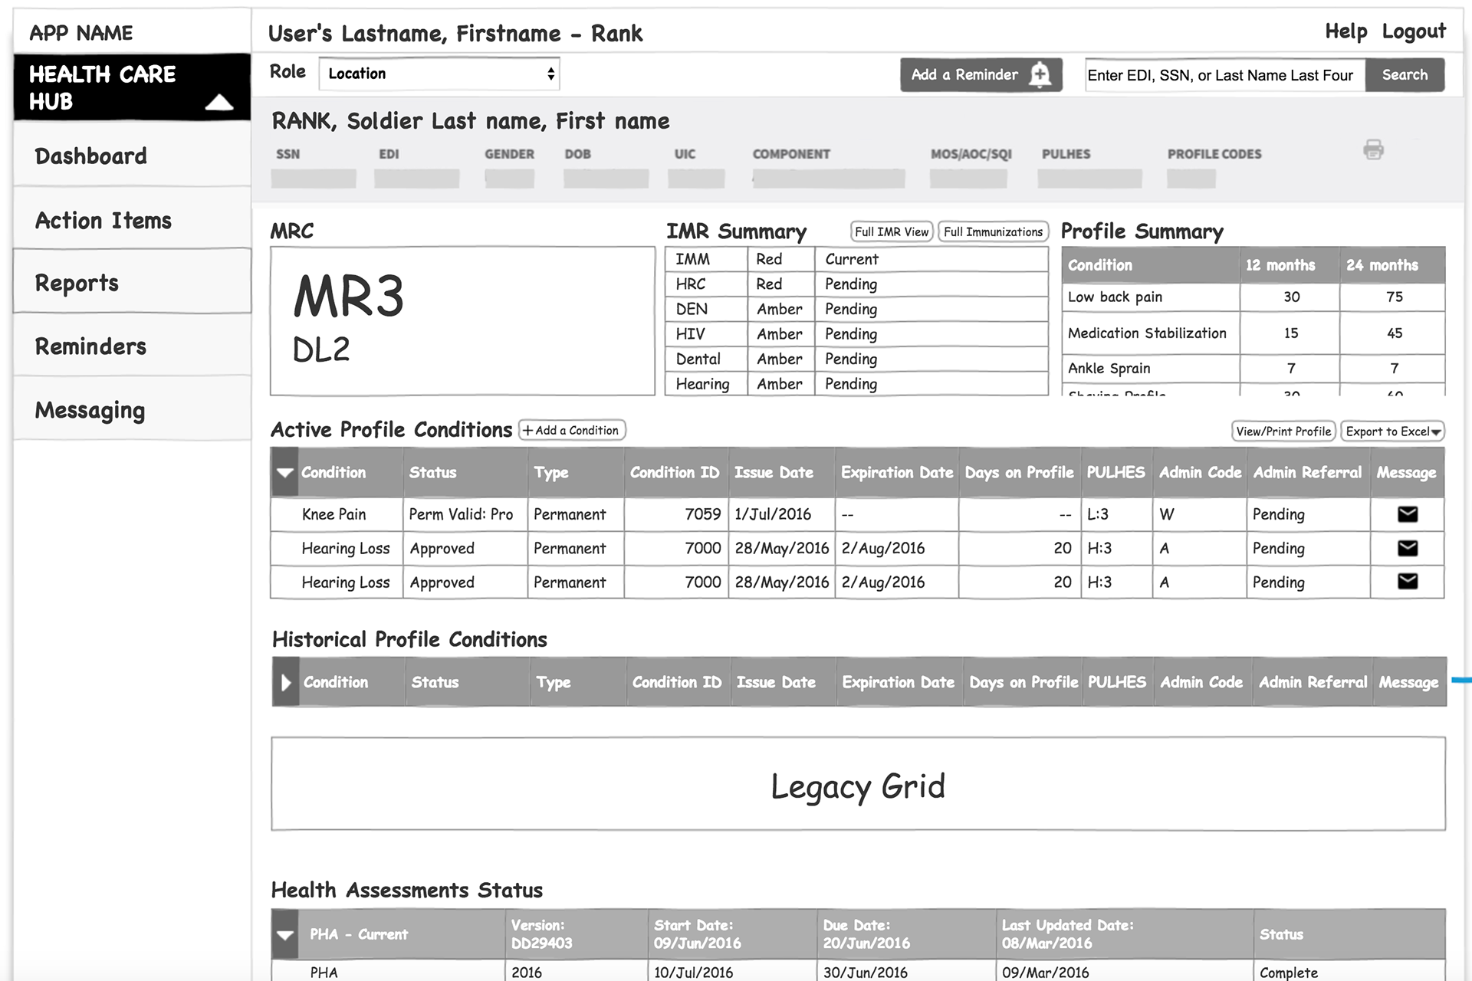Click Last Updated Date 08/Mar/2016 header
The width and height of the screenshot is (1472, 981).
pyautogui.click(x=1125, y=934)
